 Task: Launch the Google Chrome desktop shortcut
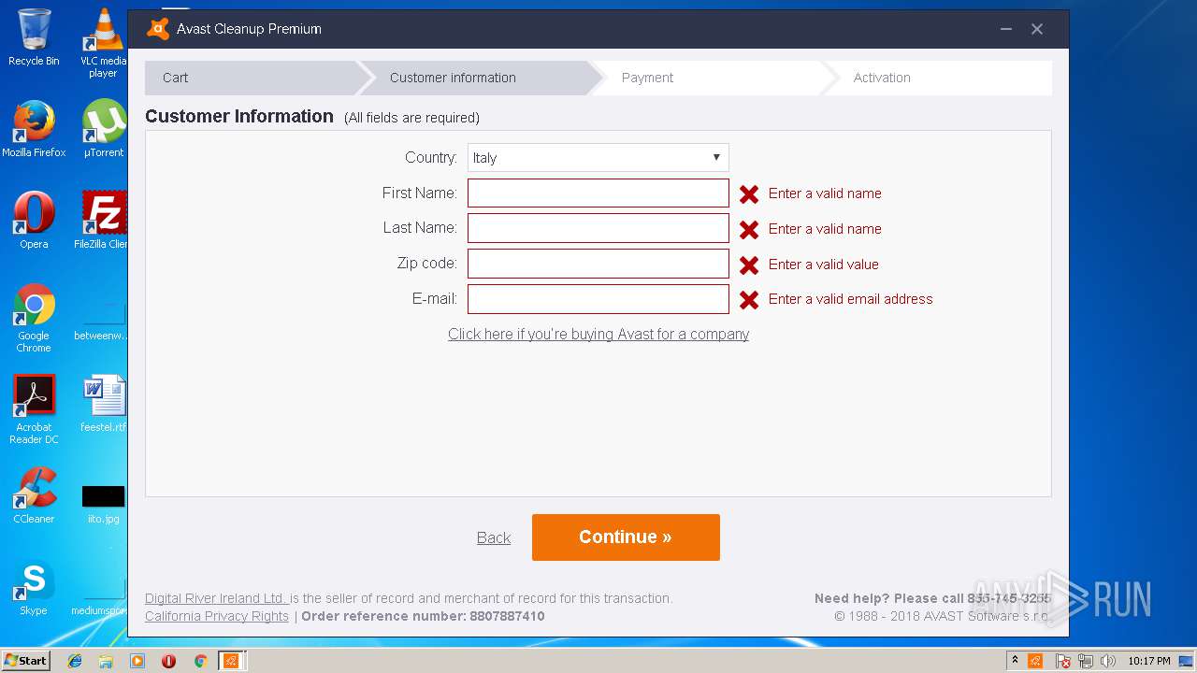[34, 318]
